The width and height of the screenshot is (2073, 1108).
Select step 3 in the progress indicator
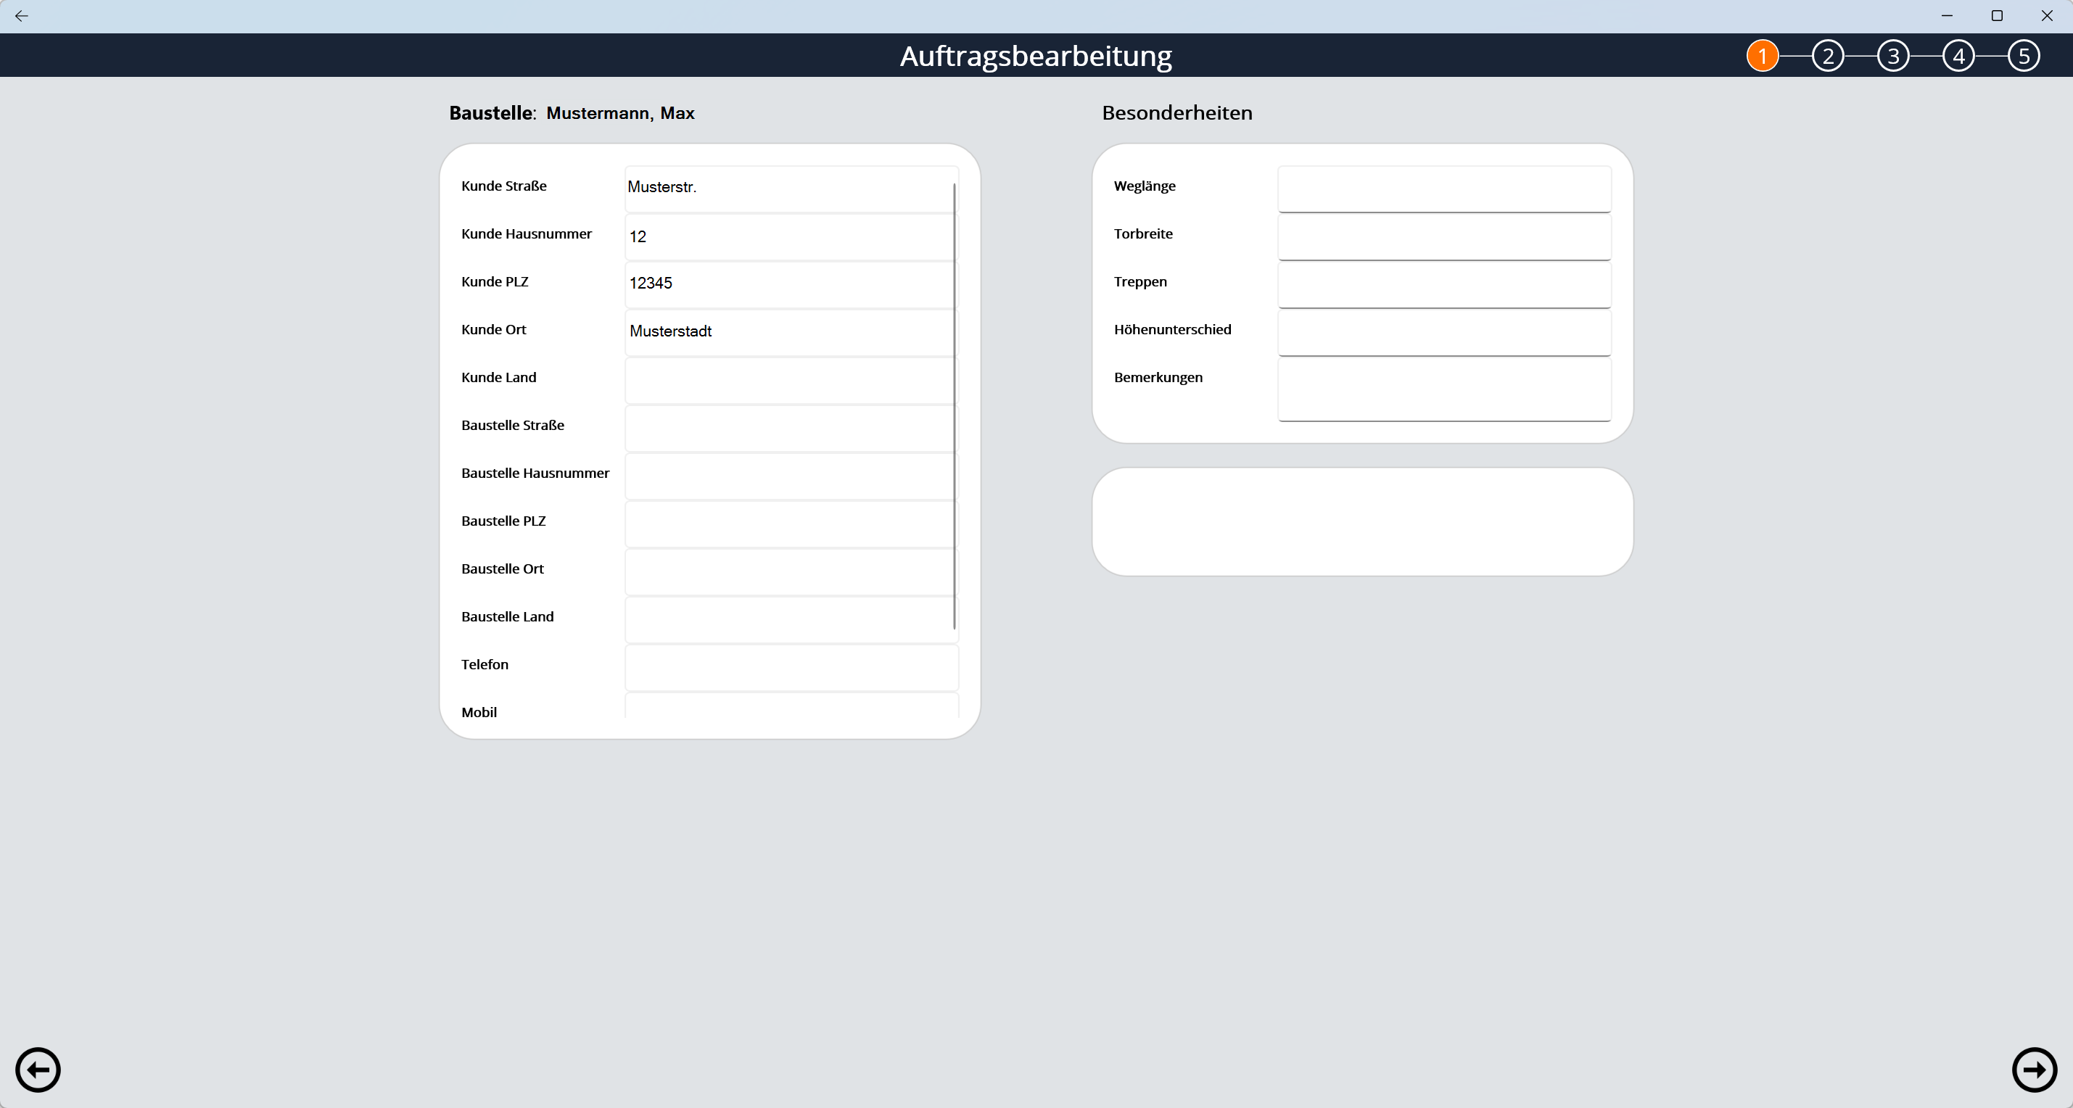(x=1894, y=54)
